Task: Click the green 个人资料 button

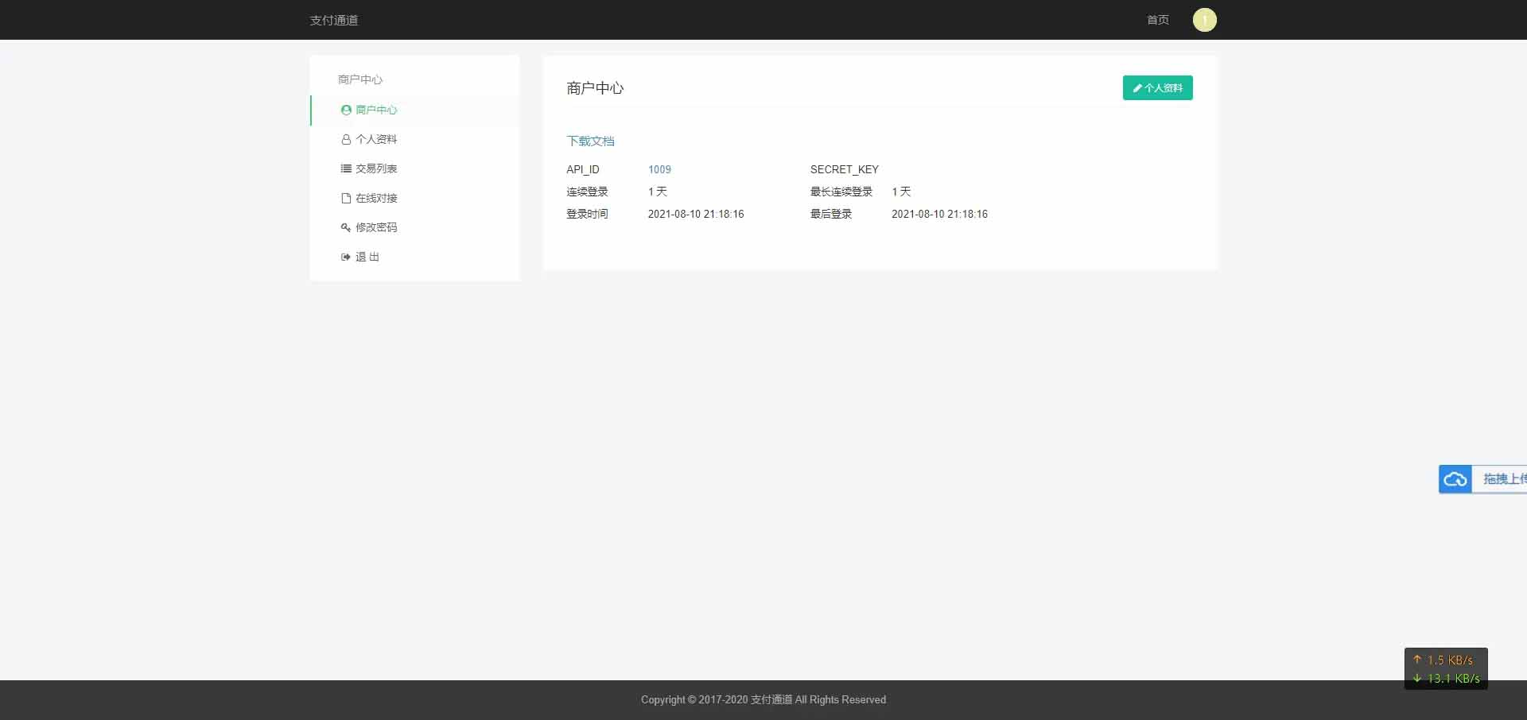Action: click(1157, 87)
